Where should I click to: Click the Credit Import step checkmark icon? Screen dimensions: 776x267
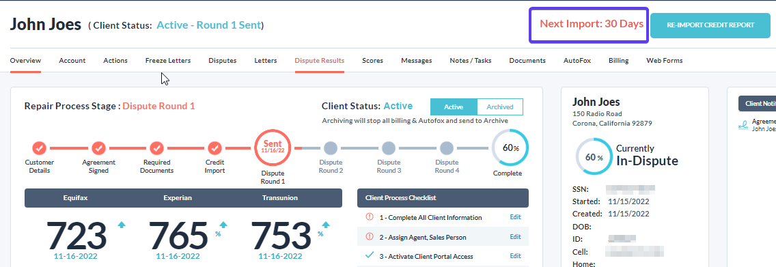(x=214, y=147)
